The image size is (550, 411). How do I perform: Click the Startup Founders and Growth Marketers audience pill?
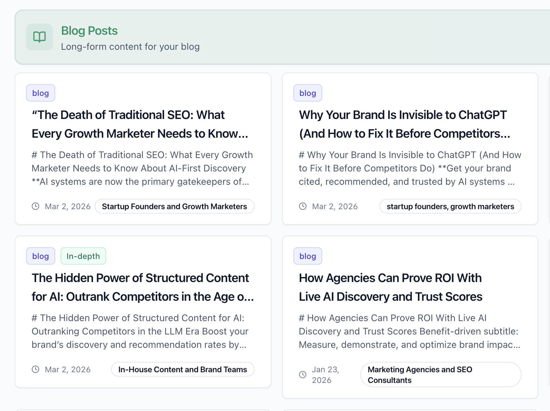tap(174, 206)
